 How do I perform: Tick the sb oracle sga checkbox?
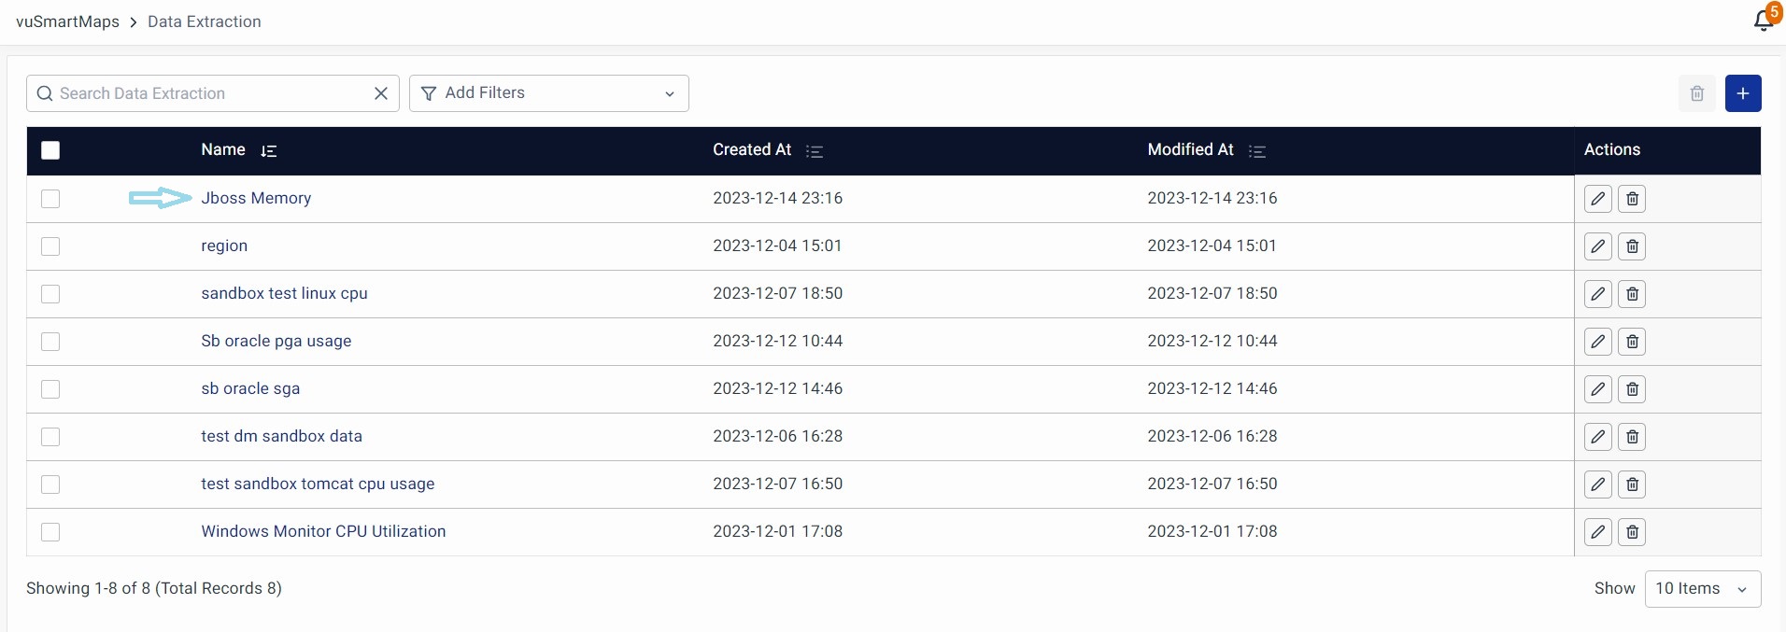pyautogui.click(x=50, y=389)
